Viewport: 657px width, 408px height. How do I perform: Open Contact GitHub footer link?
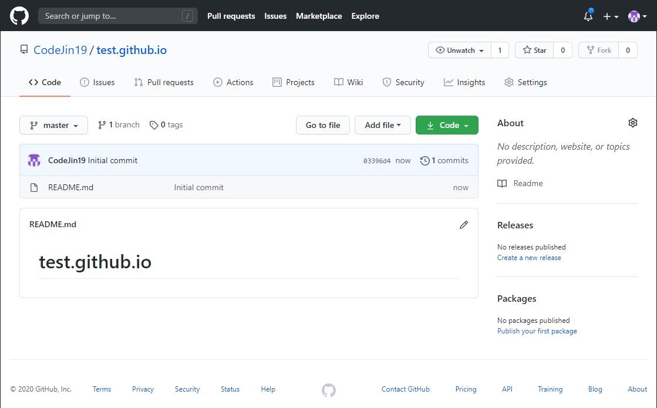[406, 389]
